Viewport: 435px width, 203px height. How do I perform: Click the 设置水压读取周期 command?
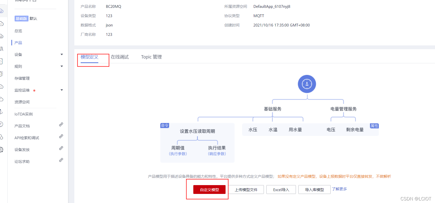click(197, 131)
